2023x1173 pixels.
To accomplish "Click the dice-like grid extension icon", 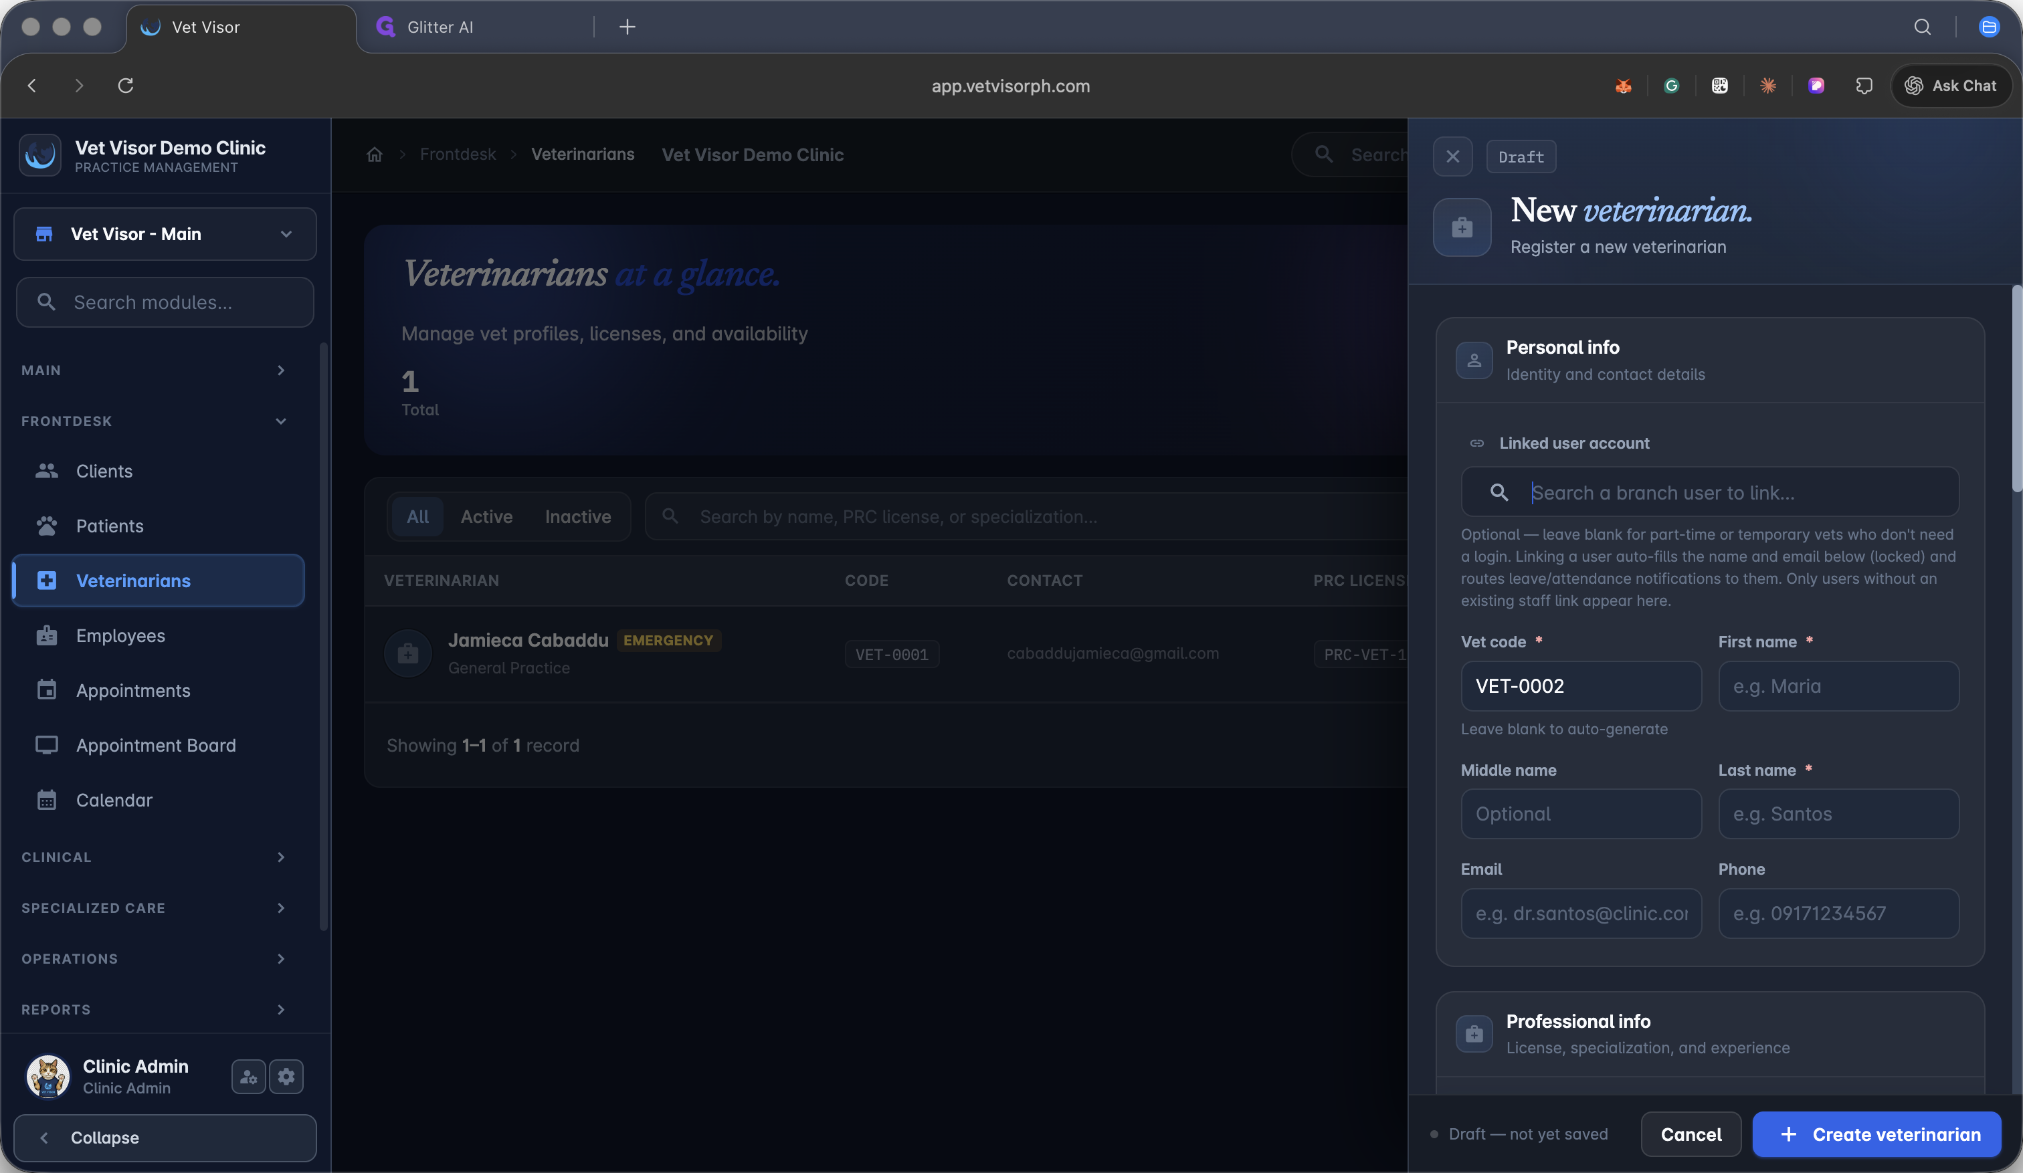I will coord(1719,86).
